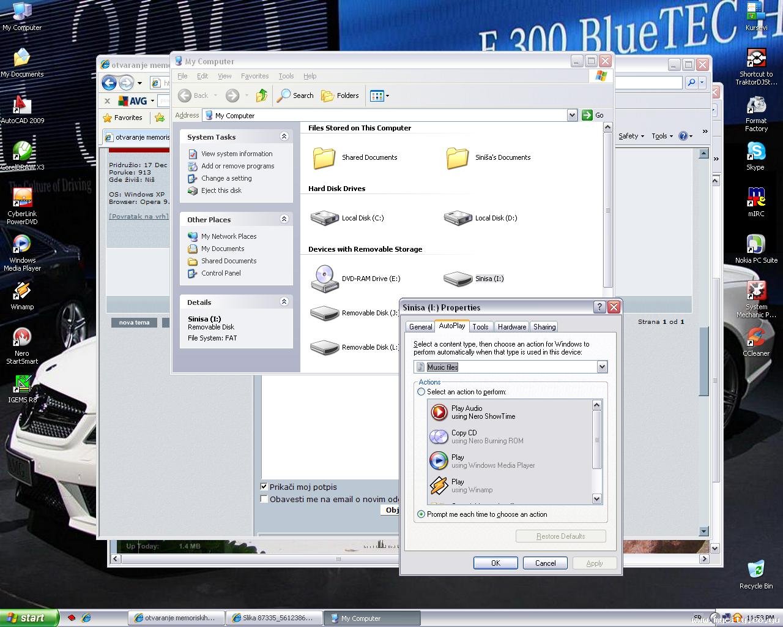Switch to Hardware tab in Properties
783x627 pixels.
tap(512, 327)
